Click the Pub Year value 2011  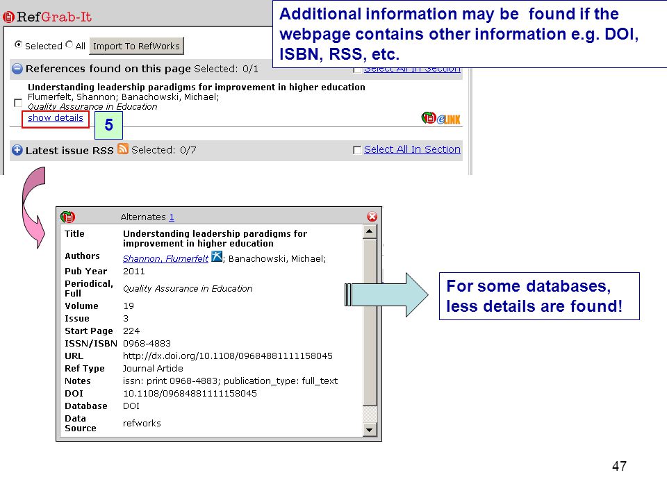tap(133, 272)
